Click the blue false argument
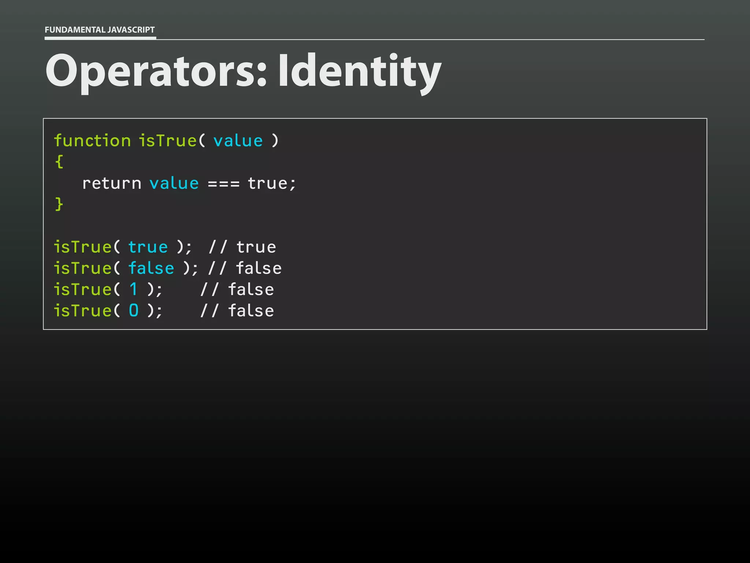The height and width of the screenshot is (563, 750). 151,268
